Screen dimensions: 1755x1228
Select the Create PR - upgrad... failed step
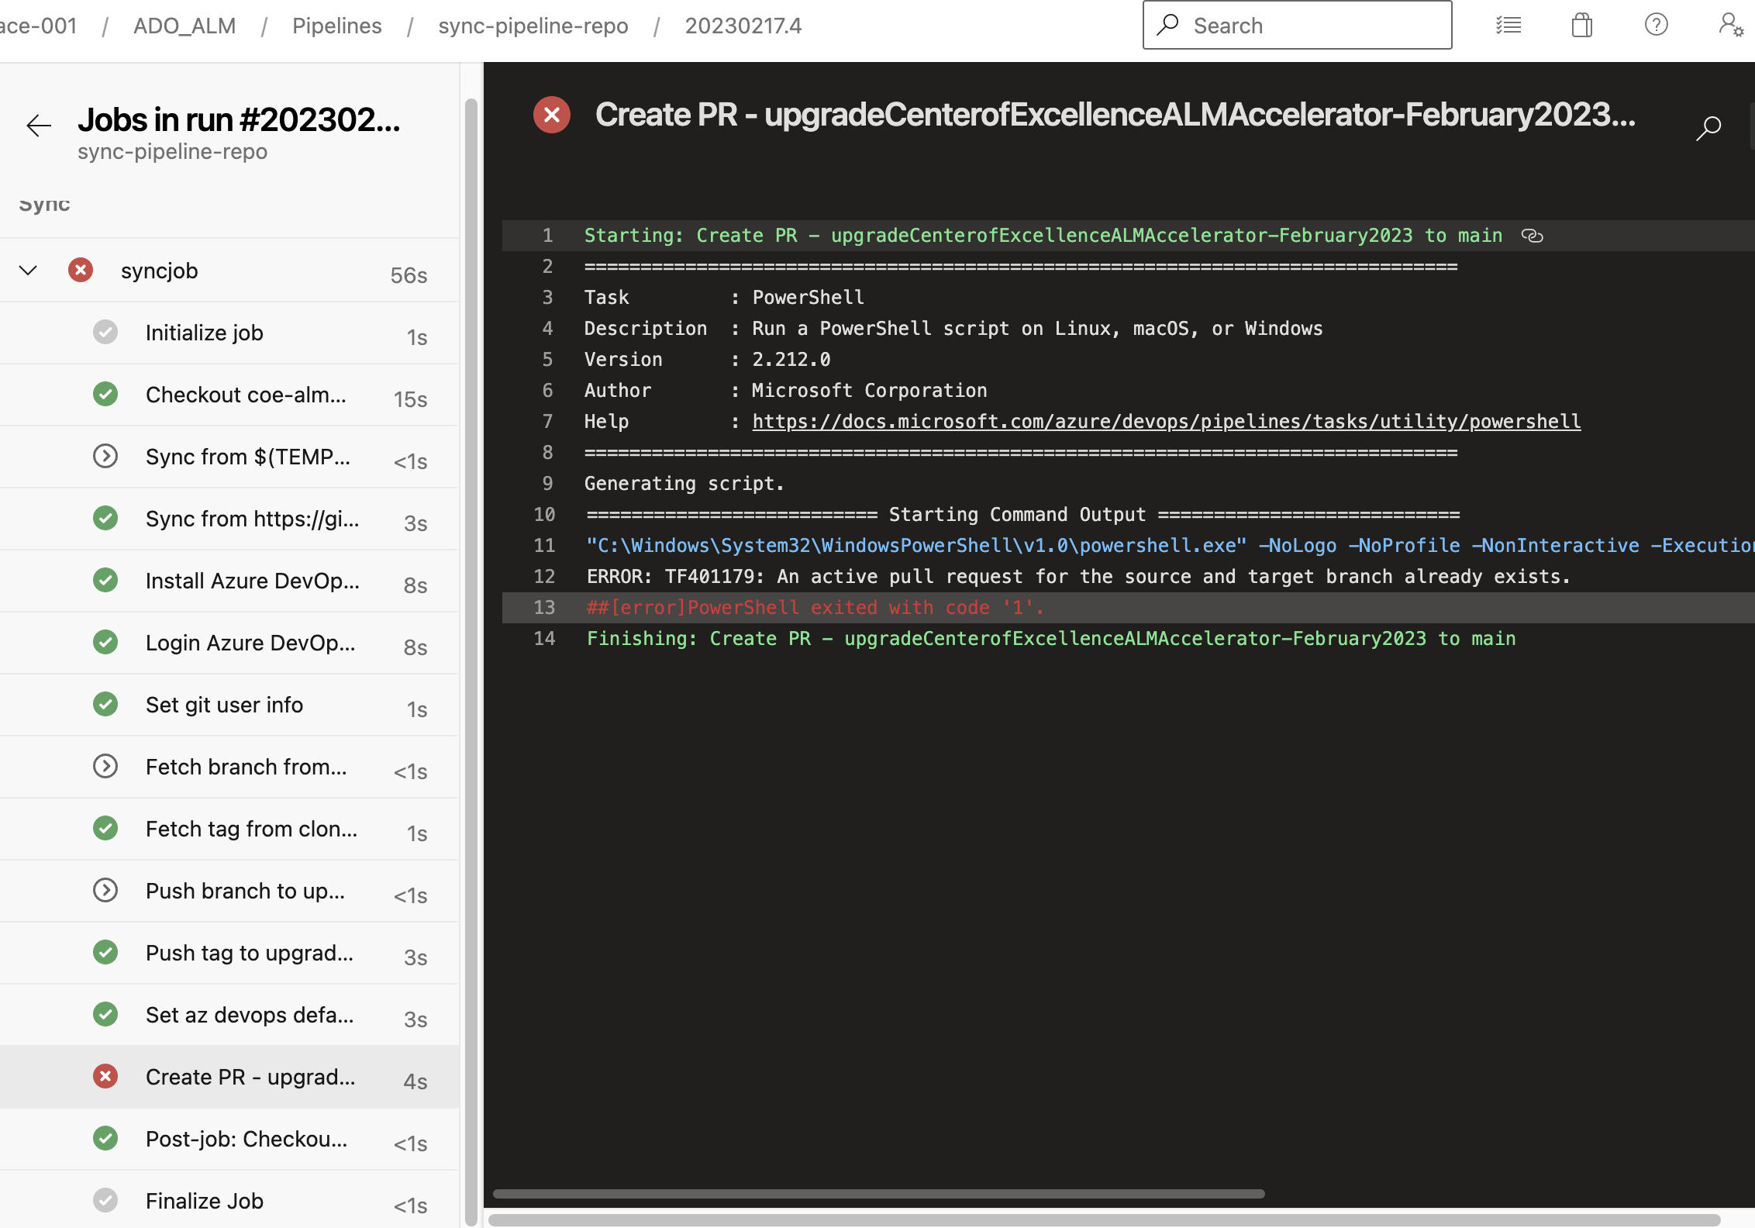coord(250,1077)
